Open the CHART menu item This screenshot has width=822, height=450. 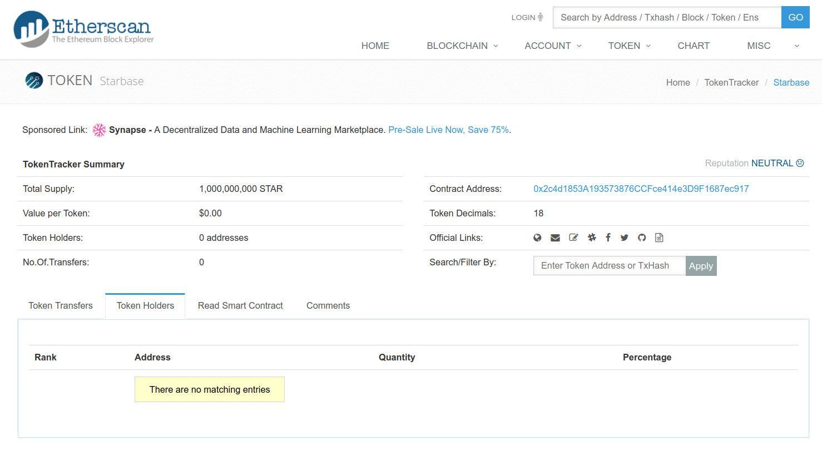click(x=694, y=46)
